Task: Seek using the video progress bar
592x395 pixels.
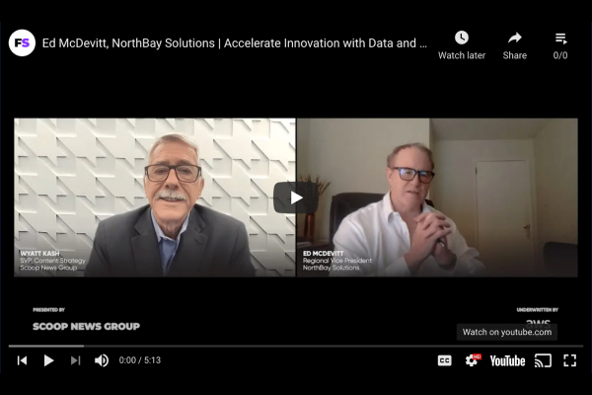Action: 296,346
